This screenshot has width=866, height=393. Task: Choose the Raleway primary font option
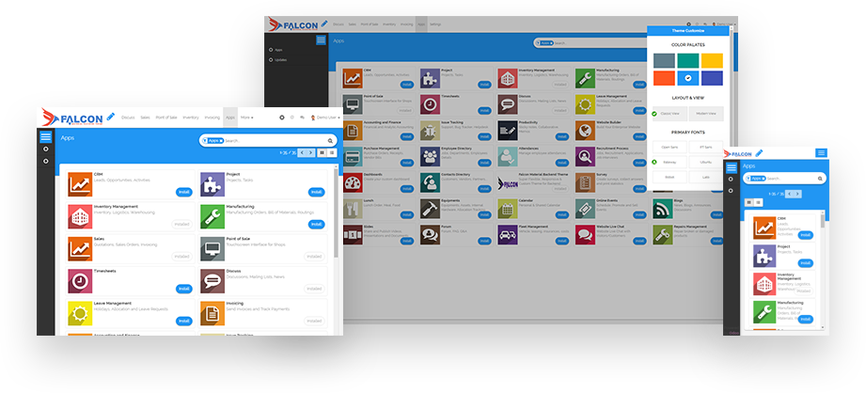coord(669,163)
